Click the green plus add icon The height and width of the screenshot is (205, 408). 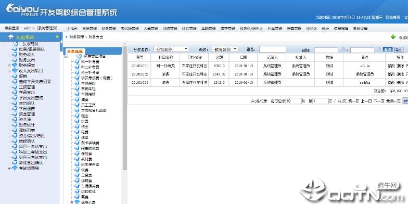coord(393,37)
